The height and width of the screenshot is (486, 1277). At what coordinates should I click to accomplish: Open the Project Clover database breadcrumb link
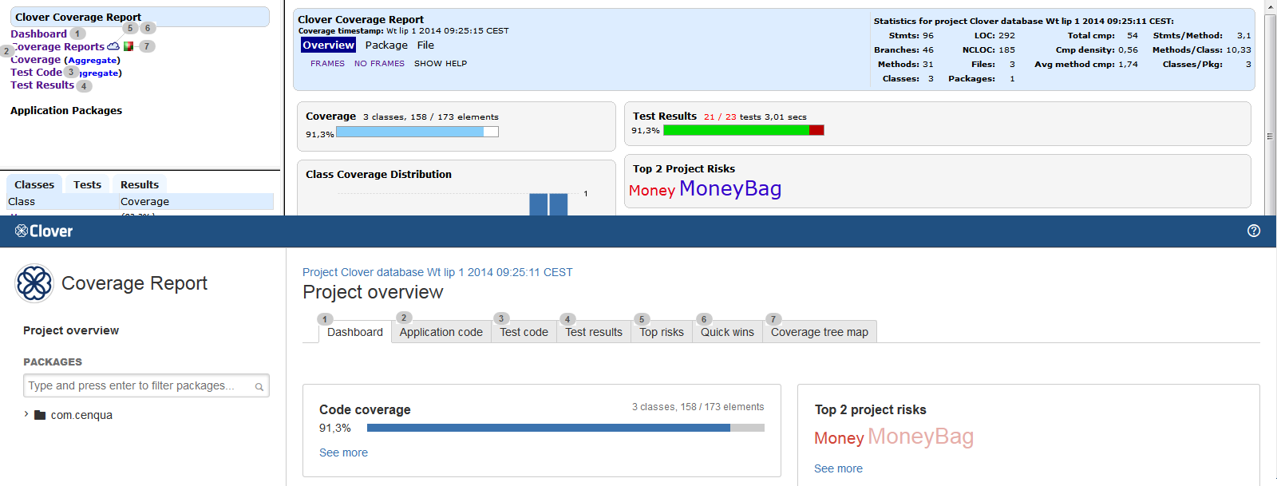point(437,272)
